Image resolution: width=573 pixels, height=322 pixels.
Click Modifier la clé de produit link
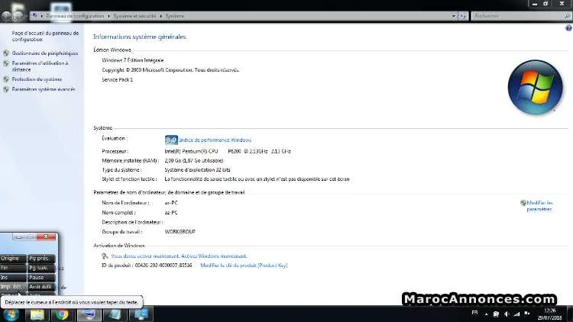click(x=244, y=266)
